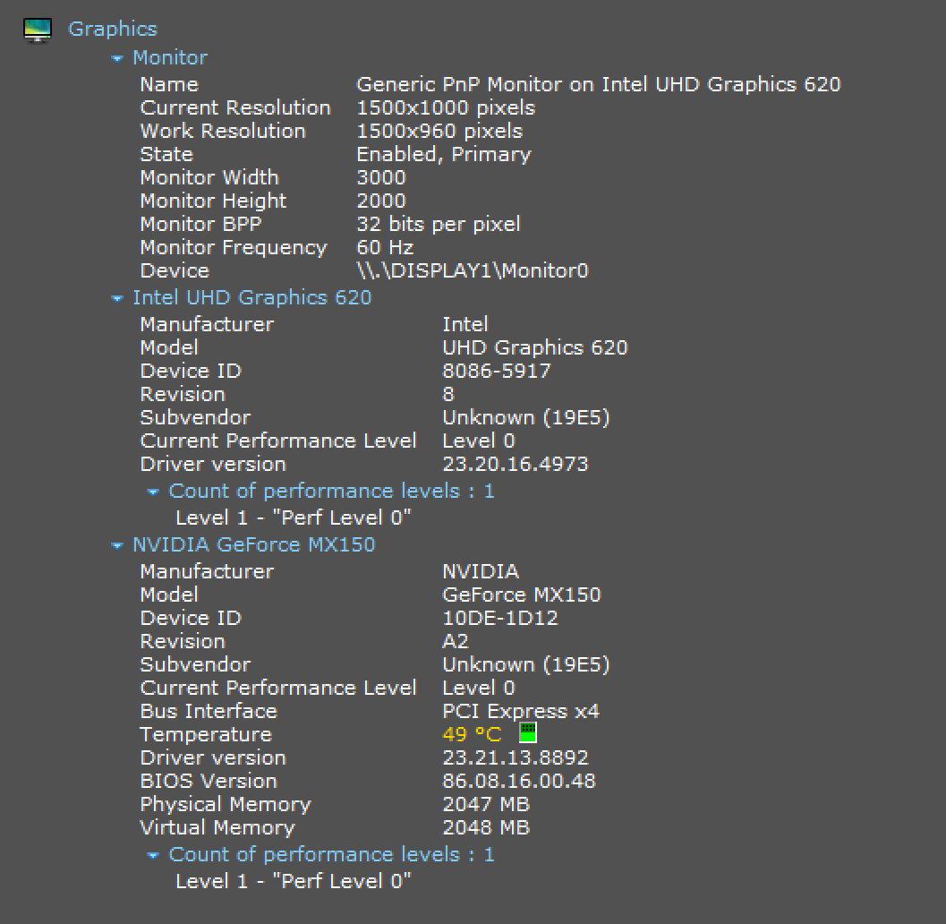946x924 pixels.
Task: Select the Virtual Memory 2048 MB value
Action: [485, 827]
